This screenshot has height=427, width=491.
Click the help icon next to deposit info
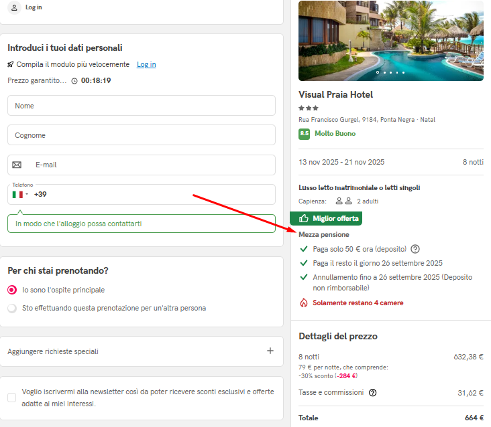415,249
